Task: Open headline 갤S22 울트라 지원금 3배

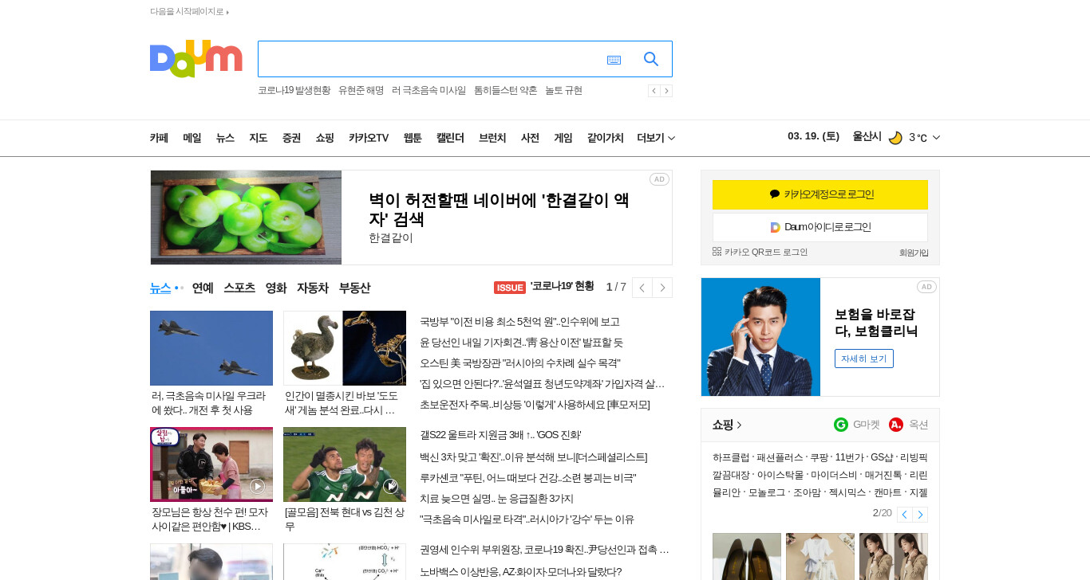Action: [500, 435]
